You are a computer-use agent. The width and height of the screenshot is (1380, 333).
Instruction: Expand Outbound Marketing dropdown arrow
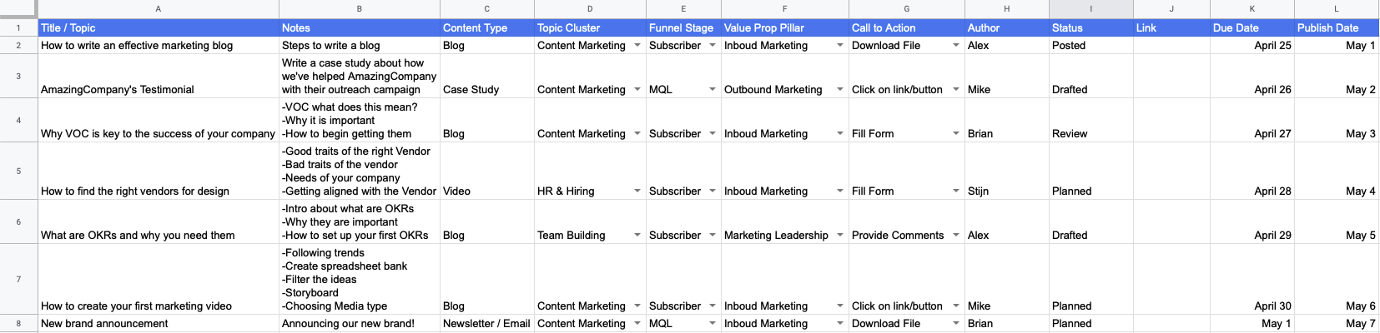(840, 90)
